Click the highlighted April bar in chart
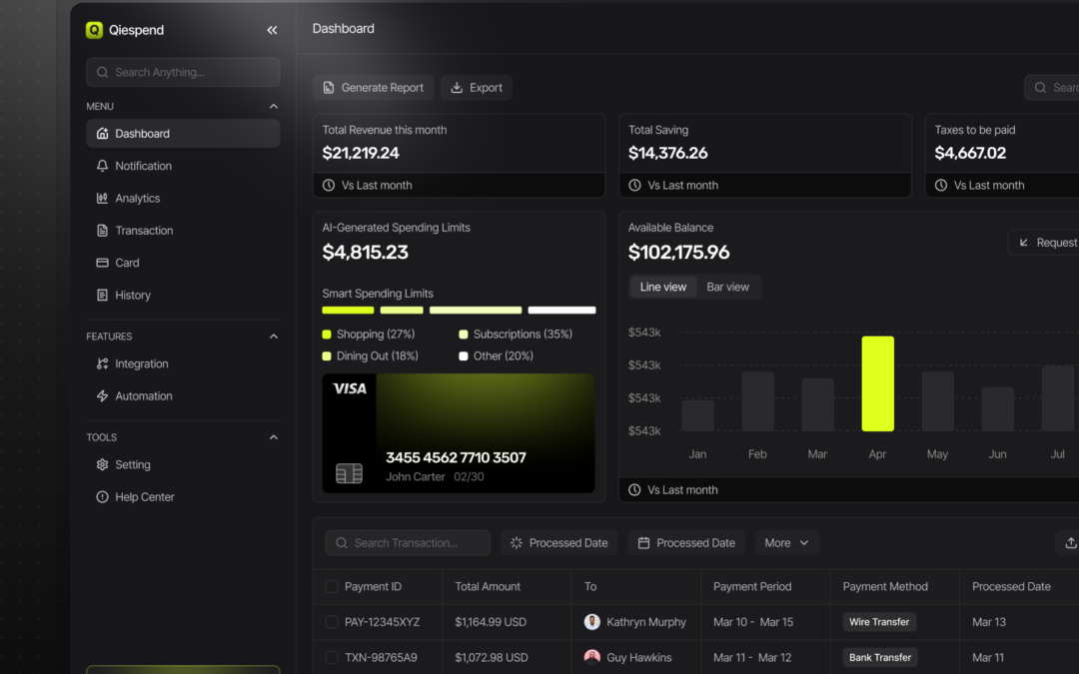Viewport: 1079px width, 674px height. coord(877,384)
